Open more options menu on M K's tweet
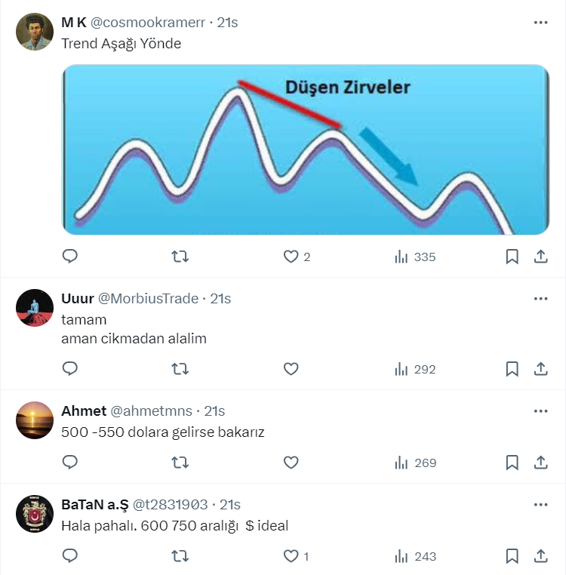 [540, 23]
